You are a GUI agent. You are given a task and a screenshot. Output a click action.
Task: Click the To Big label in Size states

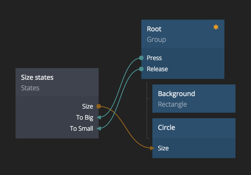coord(84,117)
